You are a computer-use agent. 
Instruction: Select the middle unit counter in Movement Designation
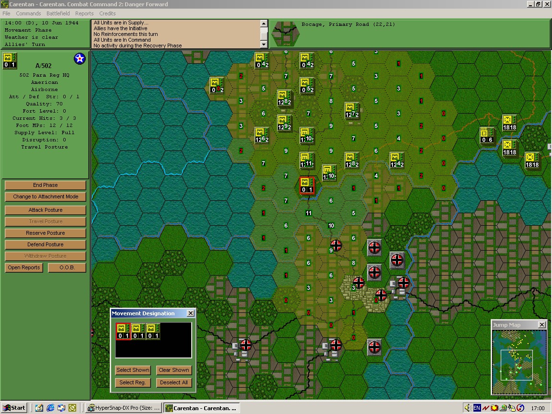[138, 332]
